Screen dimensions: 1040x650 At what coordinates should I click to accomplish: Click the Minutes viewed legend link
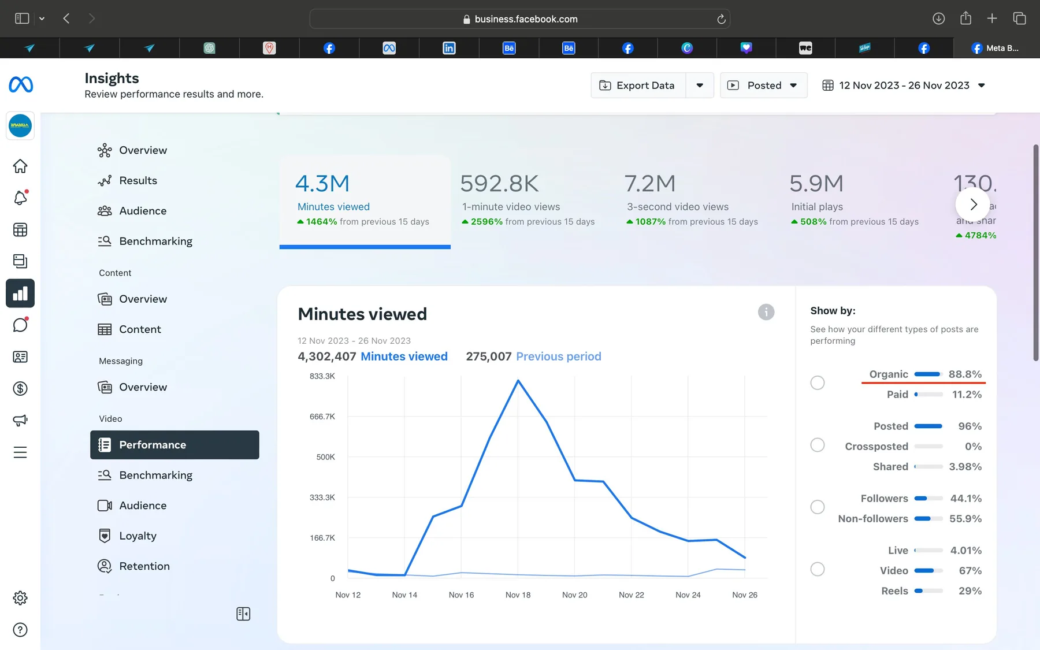click(404, 356)
